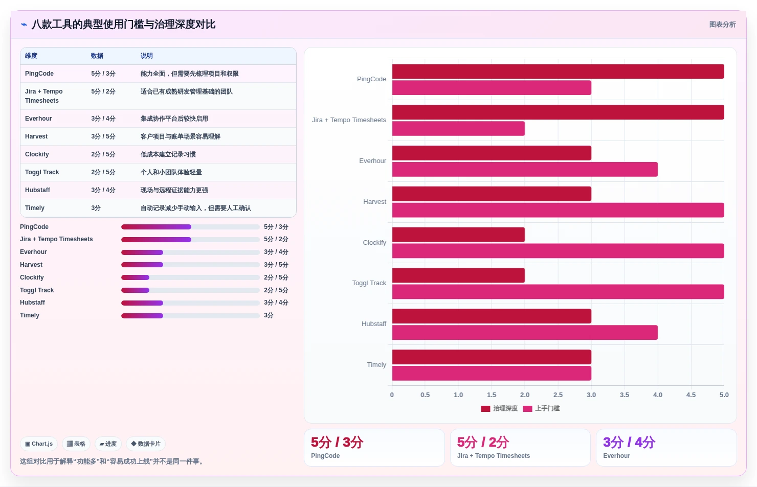Click the chart title 八款工具的典型使用门槛与治理深度对比
The height and width of the screenshot is (487, 757).
tap(123, 25)
